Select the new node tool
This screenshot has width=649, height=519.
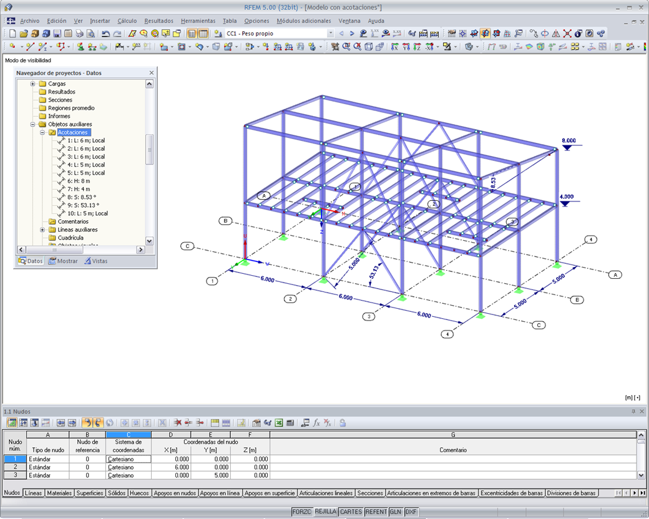[x=12, y=47]
